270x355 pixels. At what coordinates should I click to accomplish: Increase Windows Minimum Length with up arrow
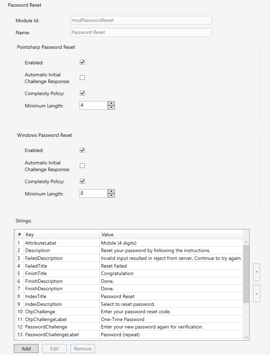click(111, 191)
